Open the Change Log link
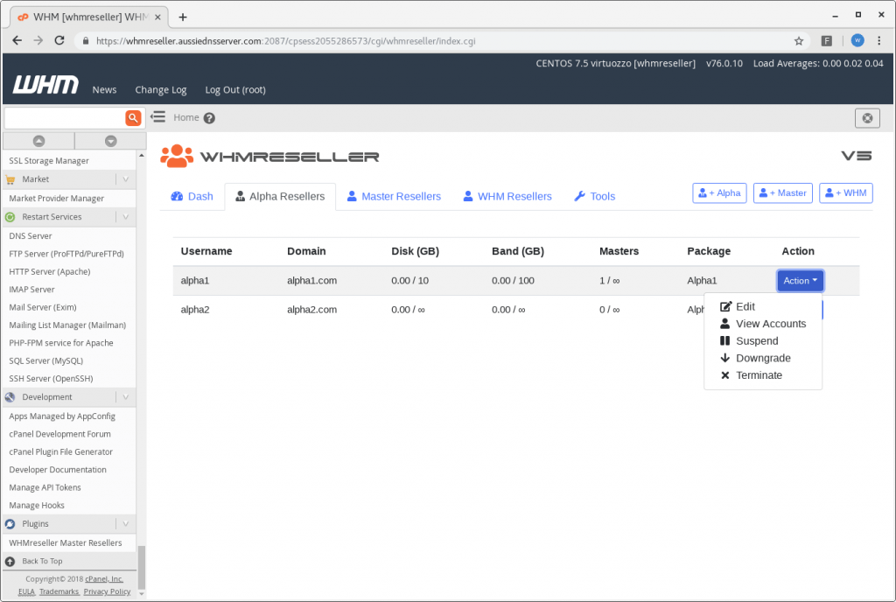The image size is (896, 602). point(160,89)
